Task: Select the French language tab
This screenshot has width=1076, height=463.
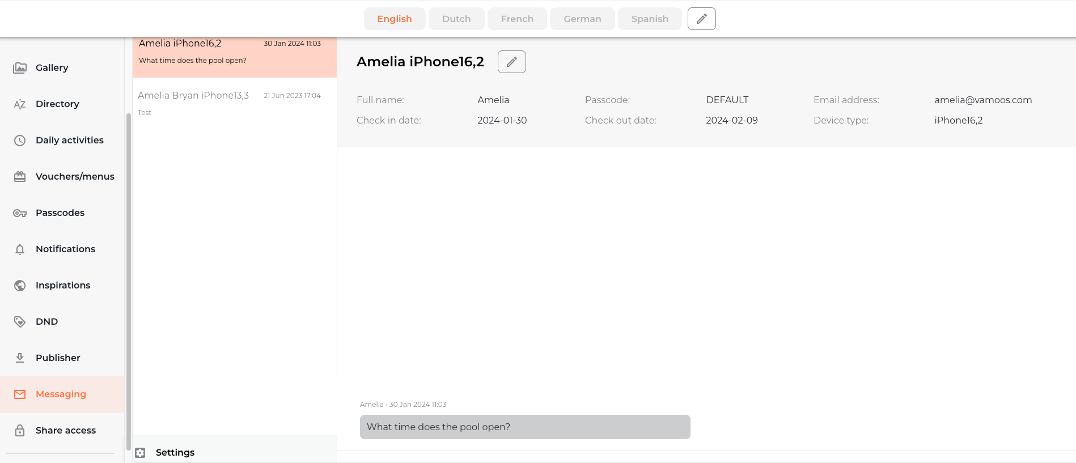Action: [517, 19]
